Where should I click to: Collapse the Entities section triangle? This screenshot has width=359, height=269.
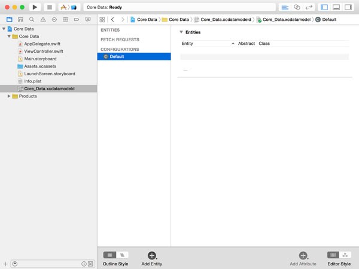click(181, 32)
